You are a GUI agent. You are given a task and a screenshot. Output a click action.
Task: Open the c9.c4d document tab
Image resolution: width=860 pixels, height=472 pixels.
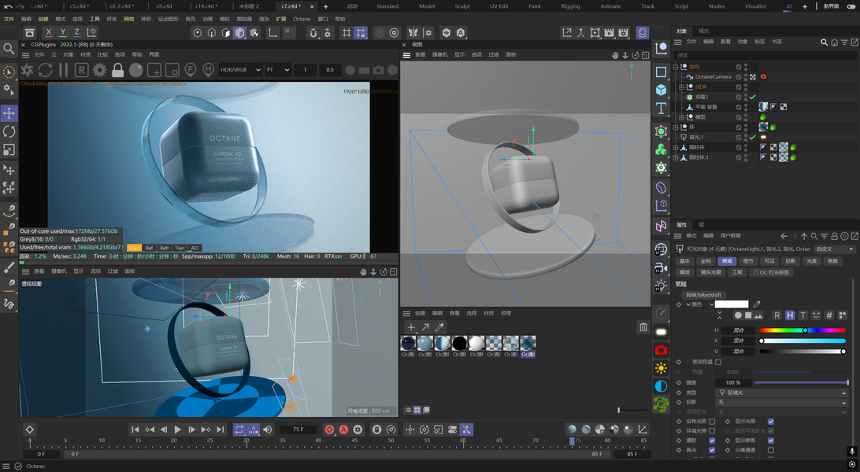coord(164,6)
